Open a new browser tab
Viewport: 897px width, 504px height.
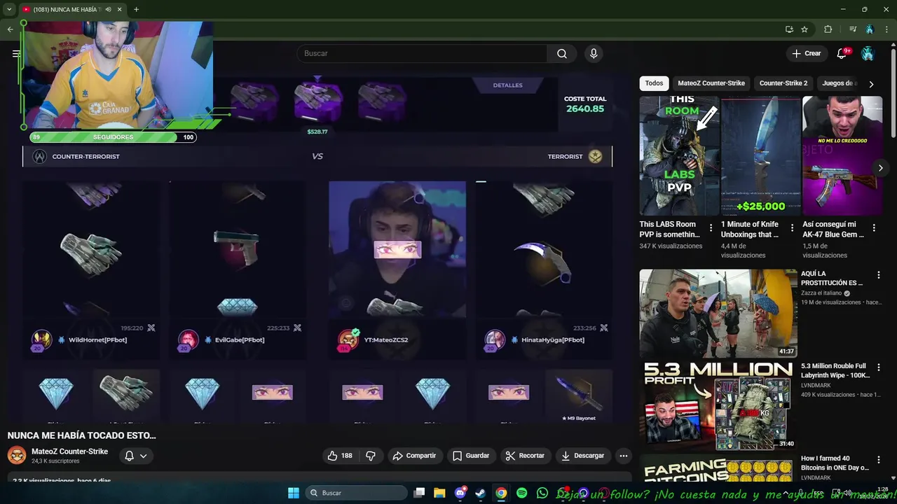136,10
